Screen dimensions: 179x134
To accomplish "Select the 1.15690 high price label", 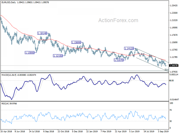I will 76,42.
